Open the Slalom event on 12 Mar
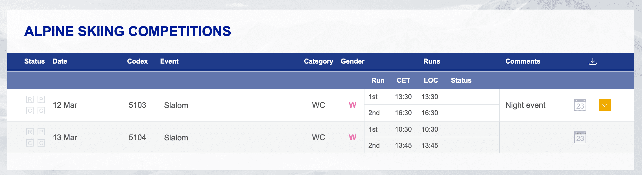 tap(176, 105)
